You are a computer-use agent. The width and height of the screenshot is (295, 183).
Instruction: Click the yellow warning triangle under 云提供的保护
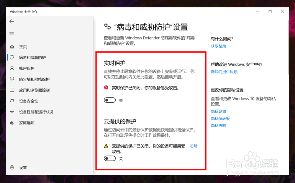[106, 146]
